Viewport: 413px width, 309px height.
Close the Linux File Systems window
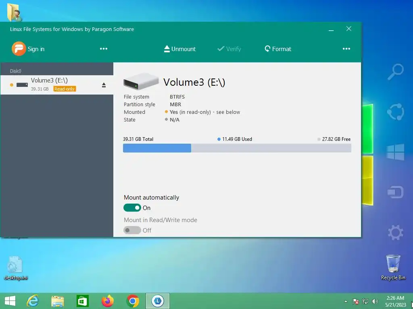[349, 29]
